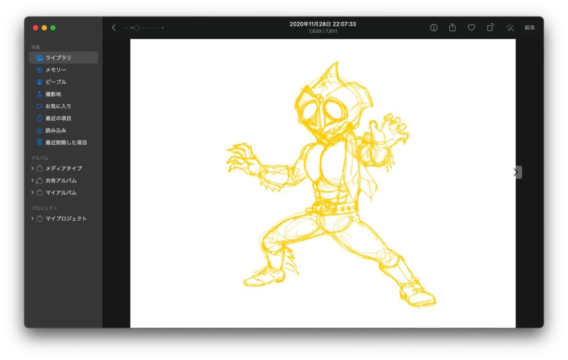Click the green fullscreen window button
The width and height of the screenshot is (568, 360).
click(53, 28)
